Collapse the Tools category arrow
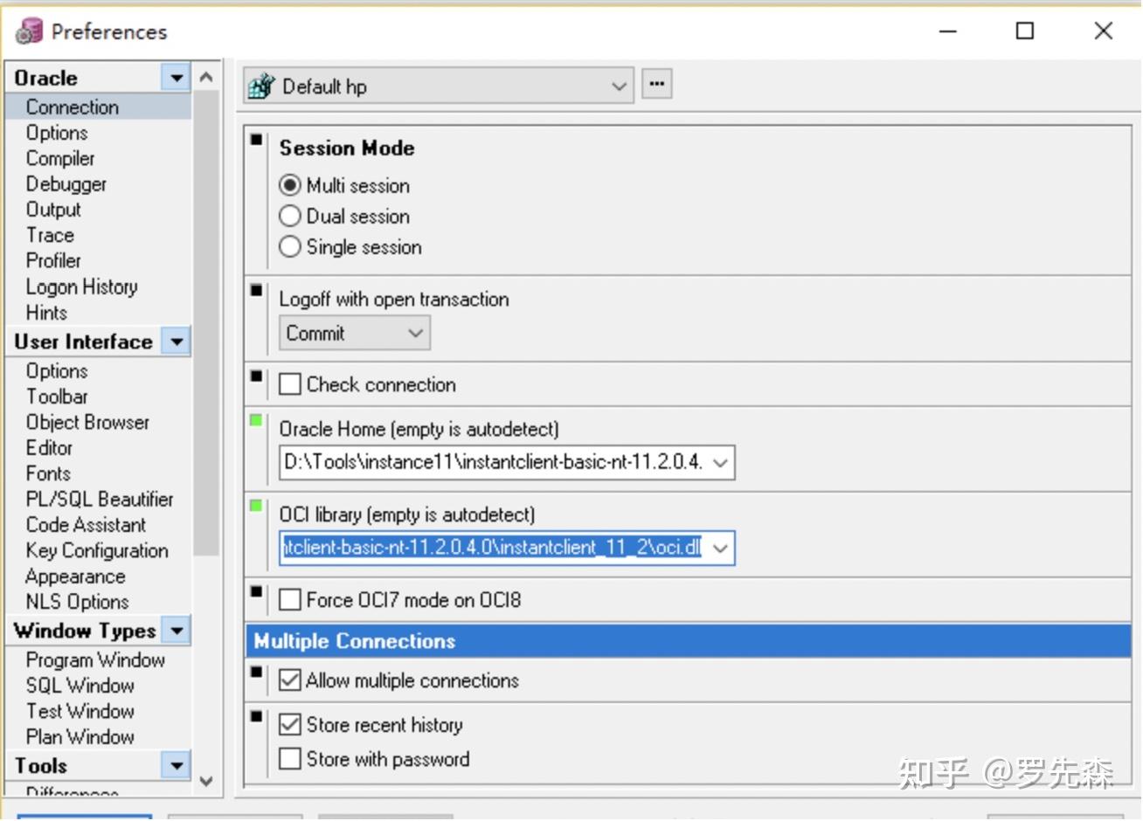Viewport: 1143px width, 821px height. click(x=177, y=766)
